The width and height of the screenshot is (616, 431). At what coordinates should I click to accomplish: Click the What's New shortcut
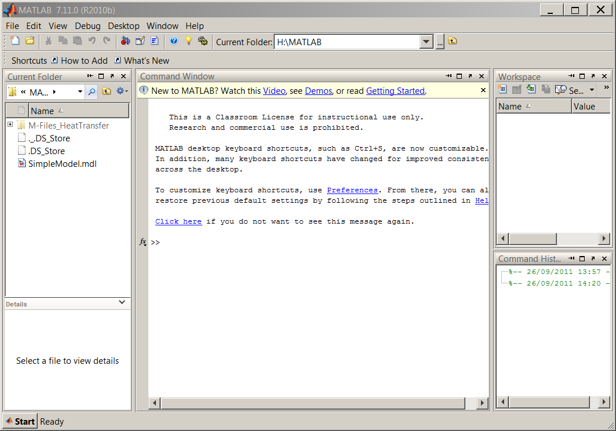142,60
